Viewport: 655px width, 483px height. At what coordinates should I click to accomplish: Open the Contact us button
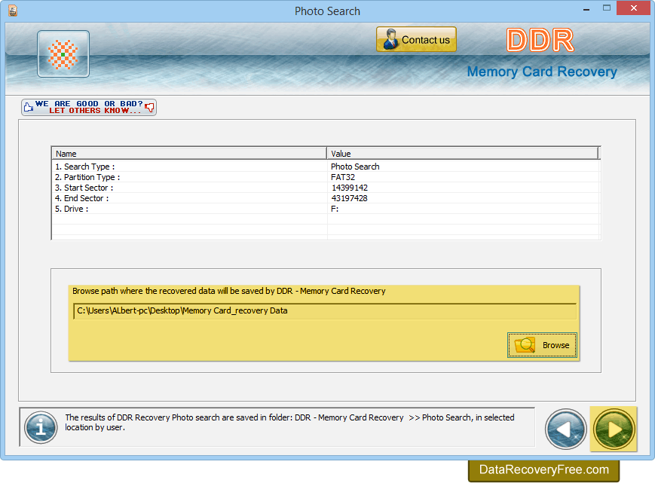point(416,40)
